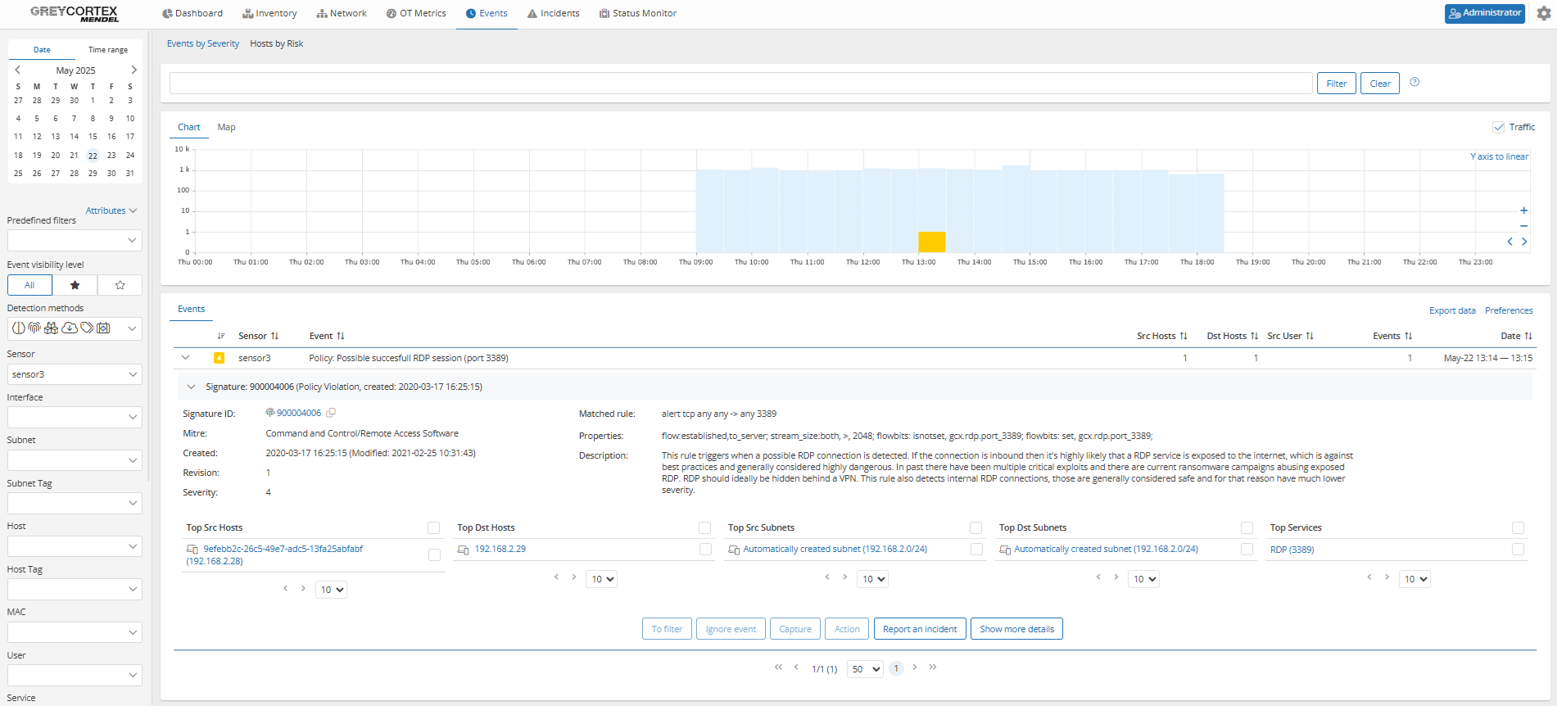Expand the Attributes section

[x=111, y=210]
